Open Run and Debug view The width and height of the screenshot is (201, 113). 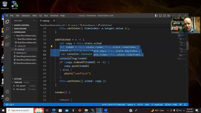click(7, 37)
